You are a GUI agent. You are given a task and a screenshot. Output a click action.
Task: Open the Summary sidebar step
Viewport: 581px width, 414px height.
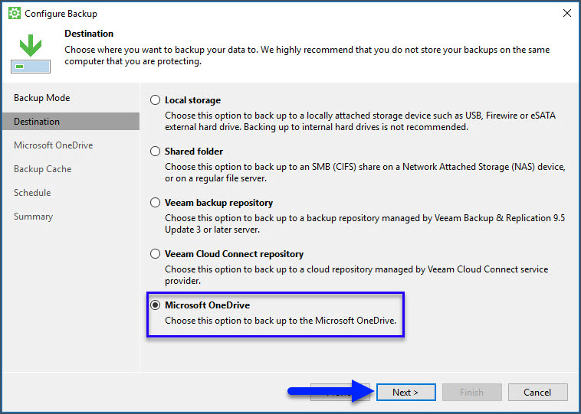33,217
